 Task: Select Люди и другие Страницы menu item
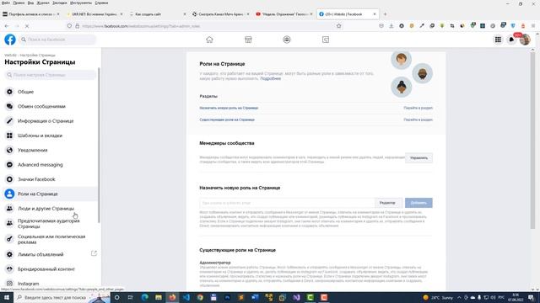[51, 209]
